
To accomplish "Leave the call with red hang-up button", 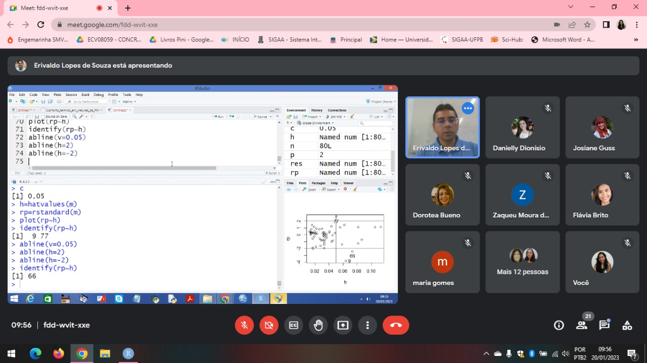I will pyautogui.click(x=396, y=325).
